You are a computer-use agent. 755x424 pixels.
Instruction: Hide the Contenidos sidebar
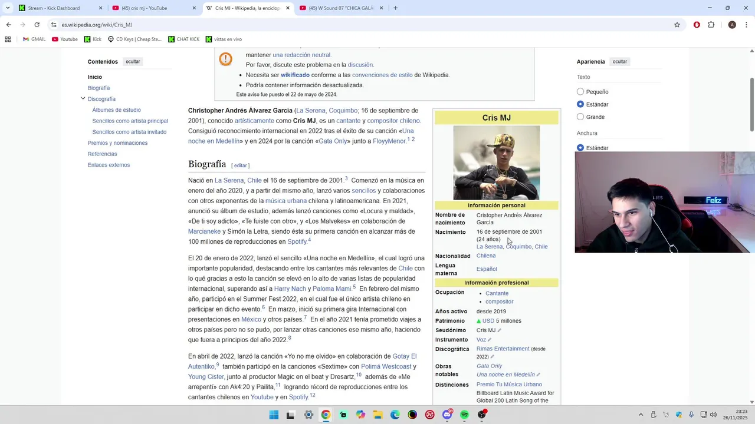(133, 62)
